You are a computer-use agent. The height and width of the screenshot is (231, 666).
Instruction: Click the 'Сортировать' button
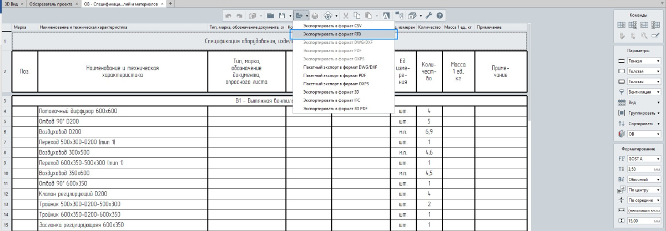(x=641, y=123)
